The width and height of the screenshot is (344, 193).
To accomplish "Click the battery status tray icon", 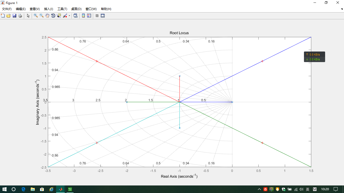I will [290, 189].
